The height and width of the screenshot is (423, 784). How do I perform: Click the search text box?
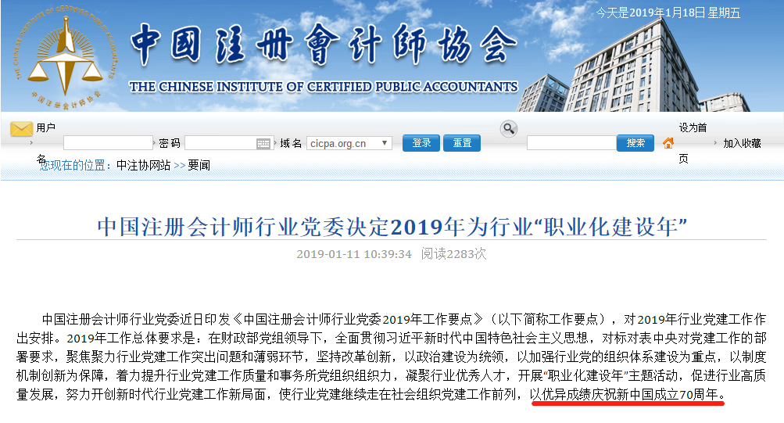(x=571, y=143)
